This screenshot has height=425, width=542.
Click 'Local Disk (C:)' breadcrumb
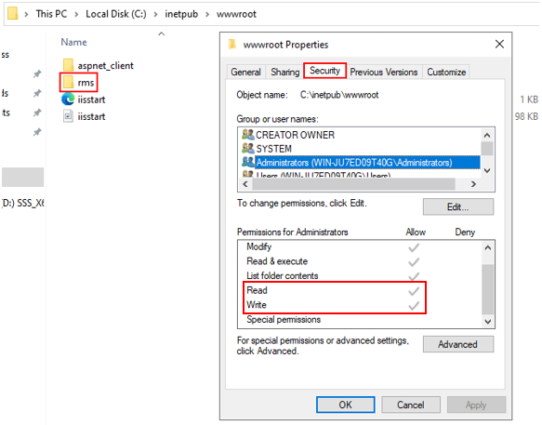(x=116, y=14)
